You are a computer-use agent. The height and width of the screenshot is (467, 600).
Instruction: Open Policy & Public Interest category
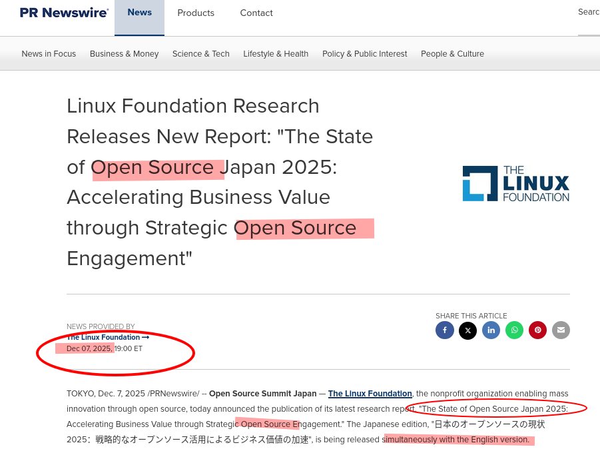pyautogui.click(x=364, y=54)
